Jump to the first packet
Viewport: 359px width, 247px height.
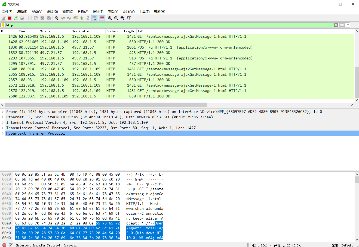point(82,18)
